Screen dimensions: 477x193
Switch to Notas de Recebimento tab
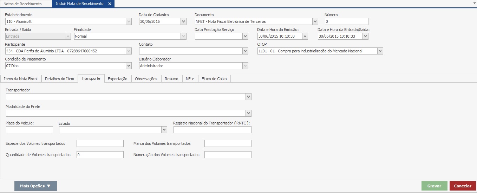[x=22, y=4]
